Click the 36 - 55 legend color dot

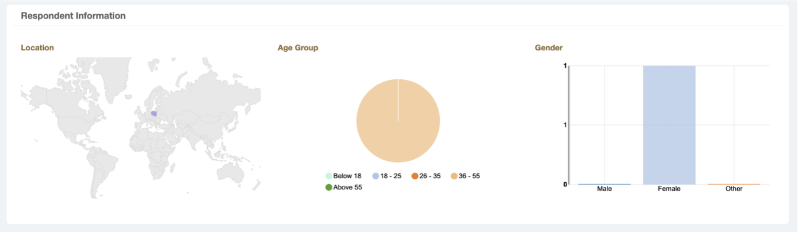454,176
